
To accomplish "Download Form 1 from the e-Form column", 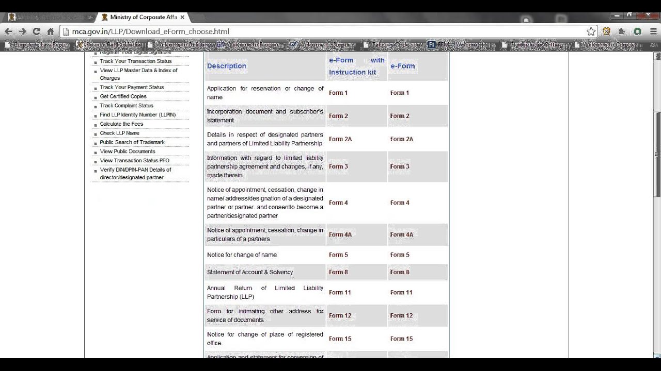I will coord(400,93).
